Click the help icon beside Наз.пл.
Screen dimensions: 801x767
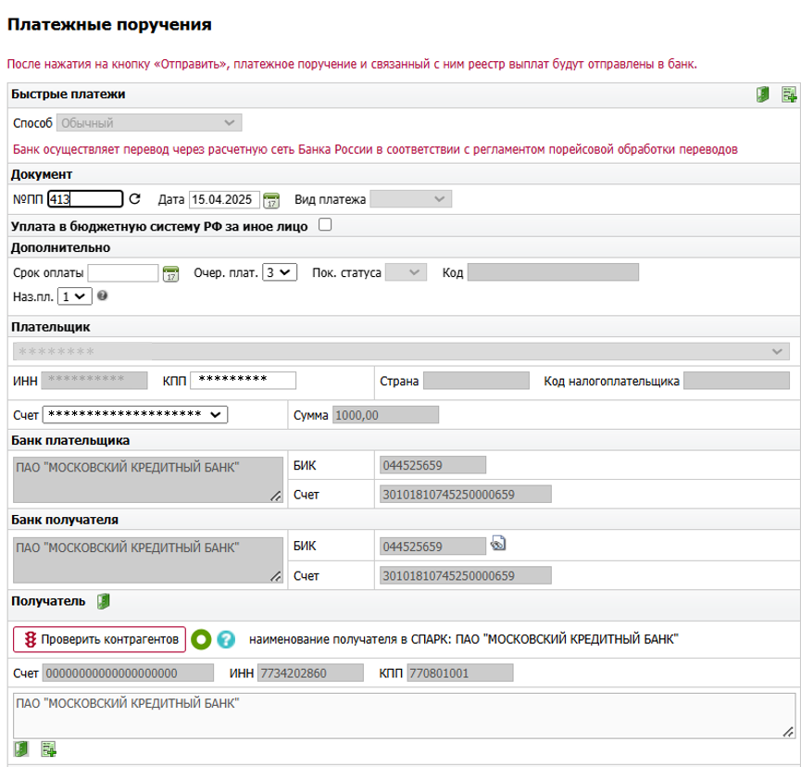pyautogui.click(x=102, y=296)
